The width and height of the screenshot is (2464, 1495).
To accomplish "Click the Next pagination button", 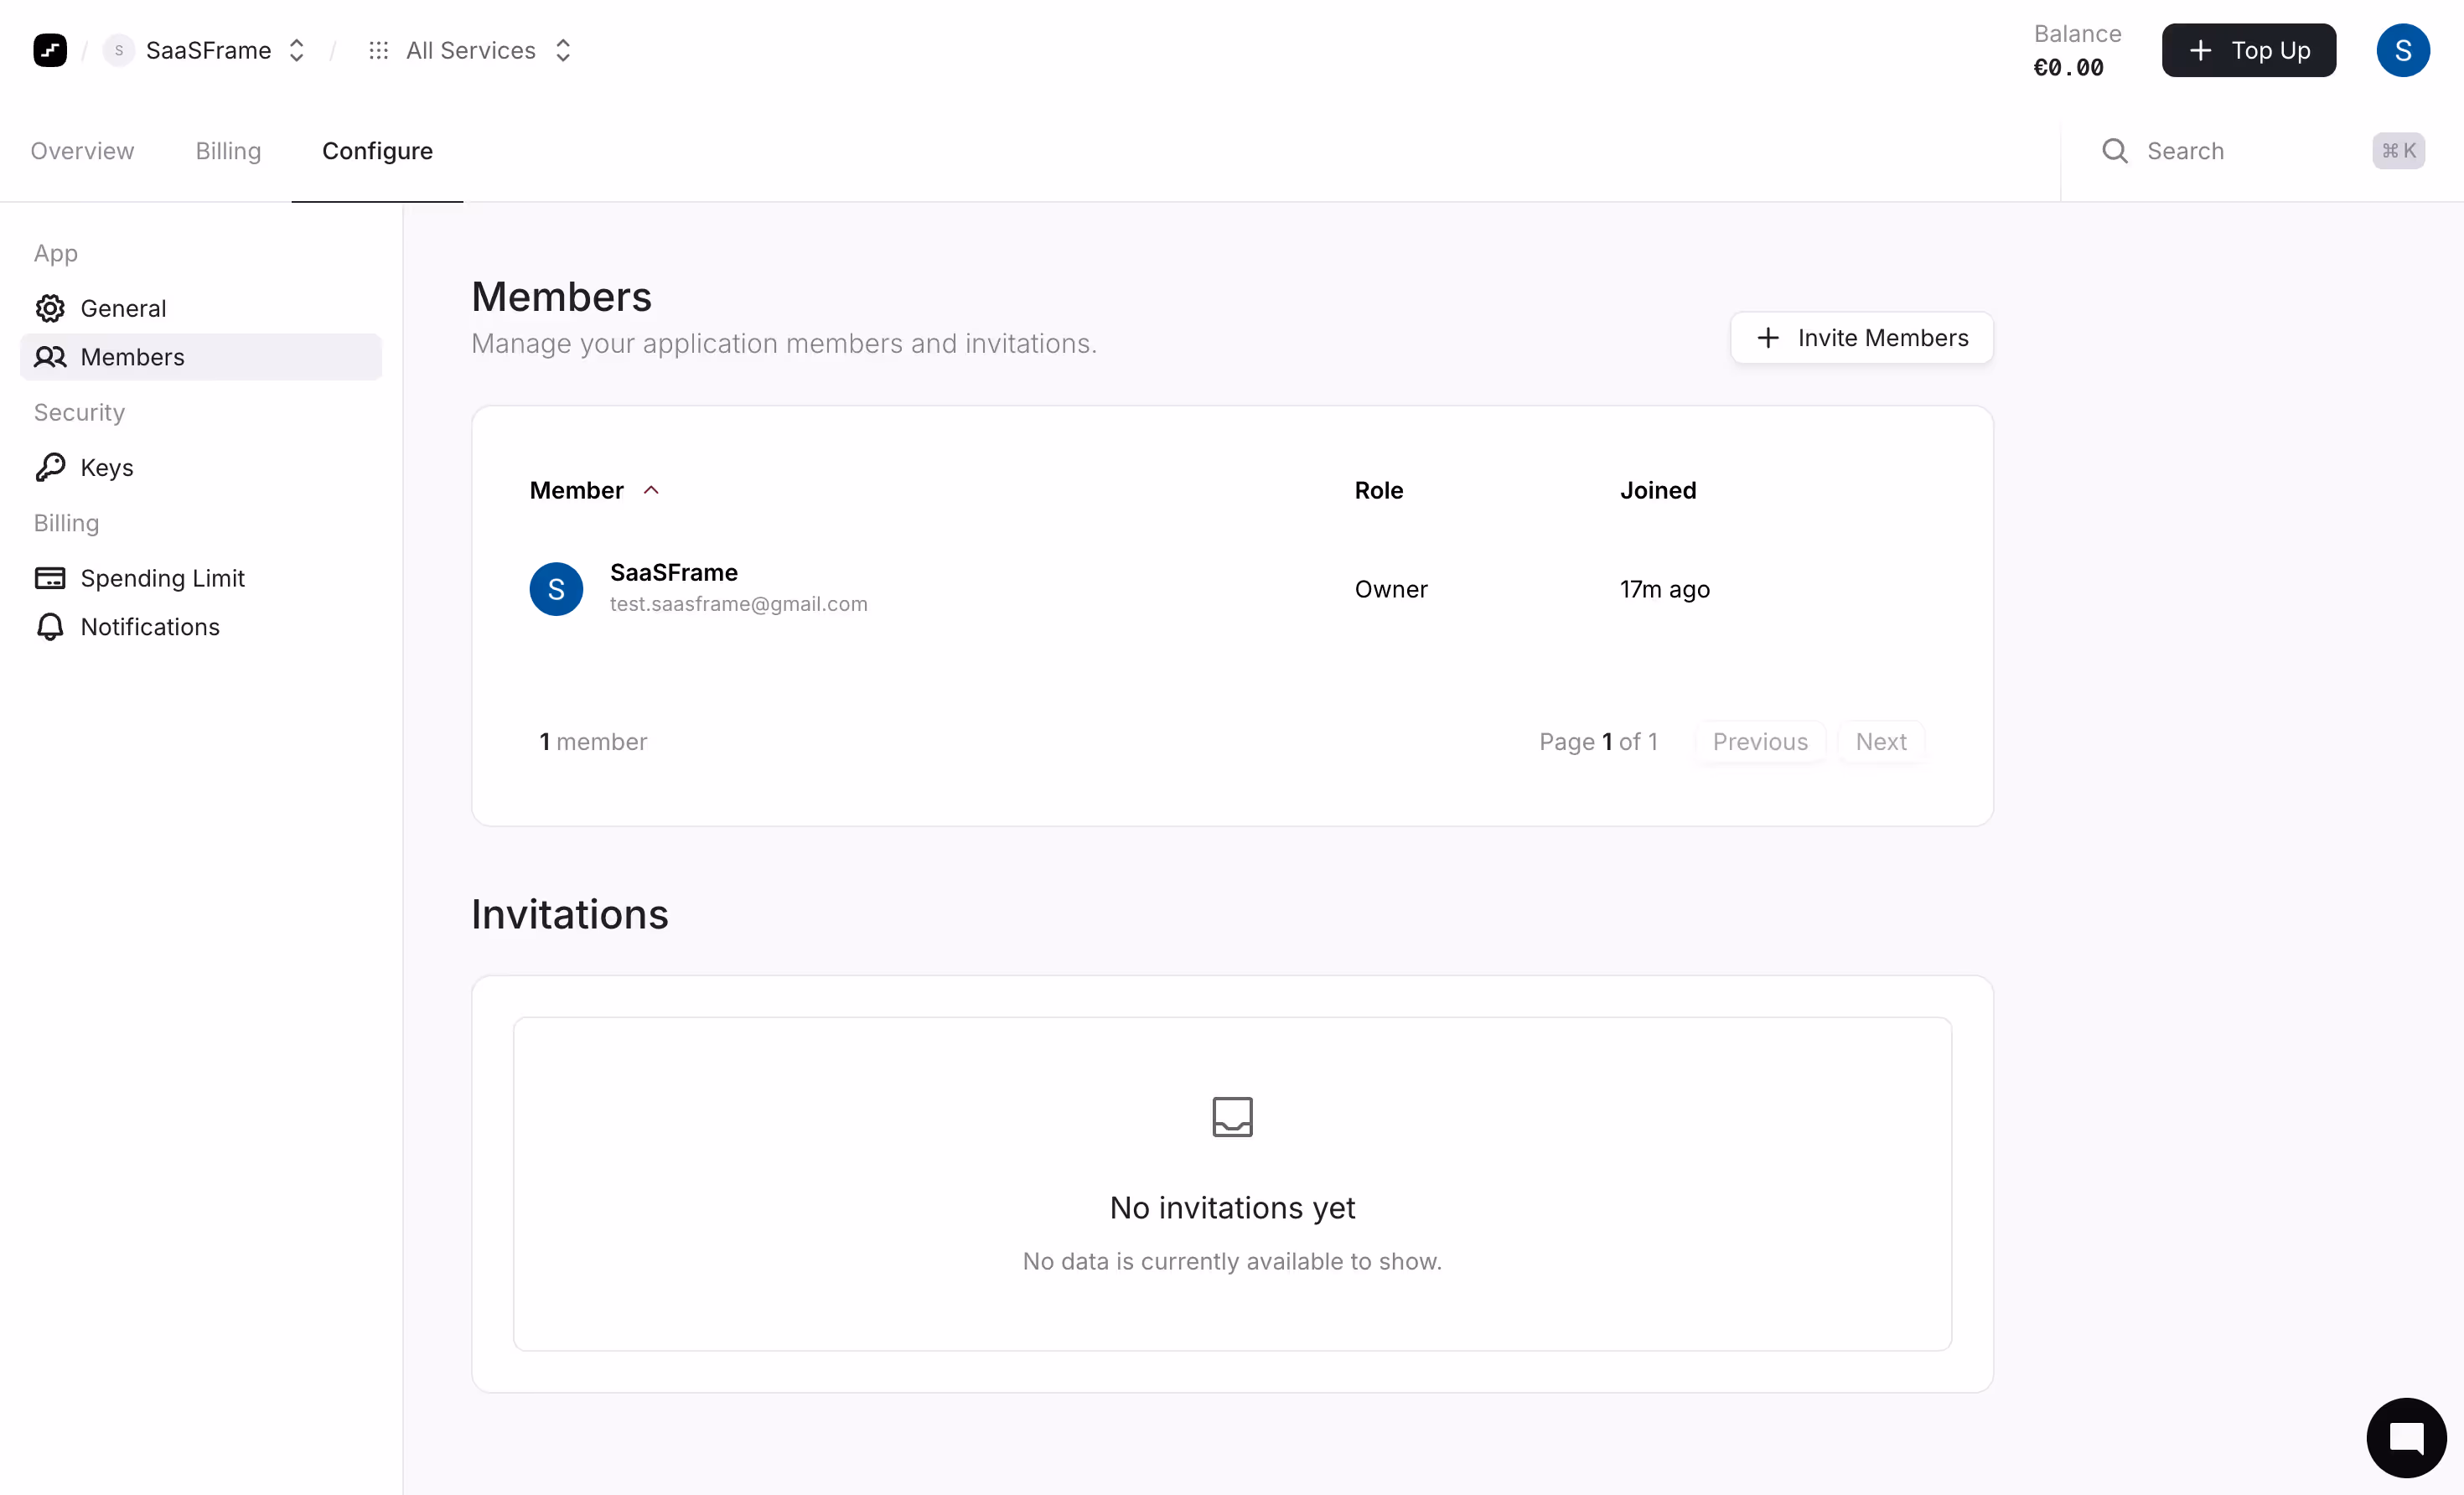I will pyautogui.click(x=1880, y=742).
